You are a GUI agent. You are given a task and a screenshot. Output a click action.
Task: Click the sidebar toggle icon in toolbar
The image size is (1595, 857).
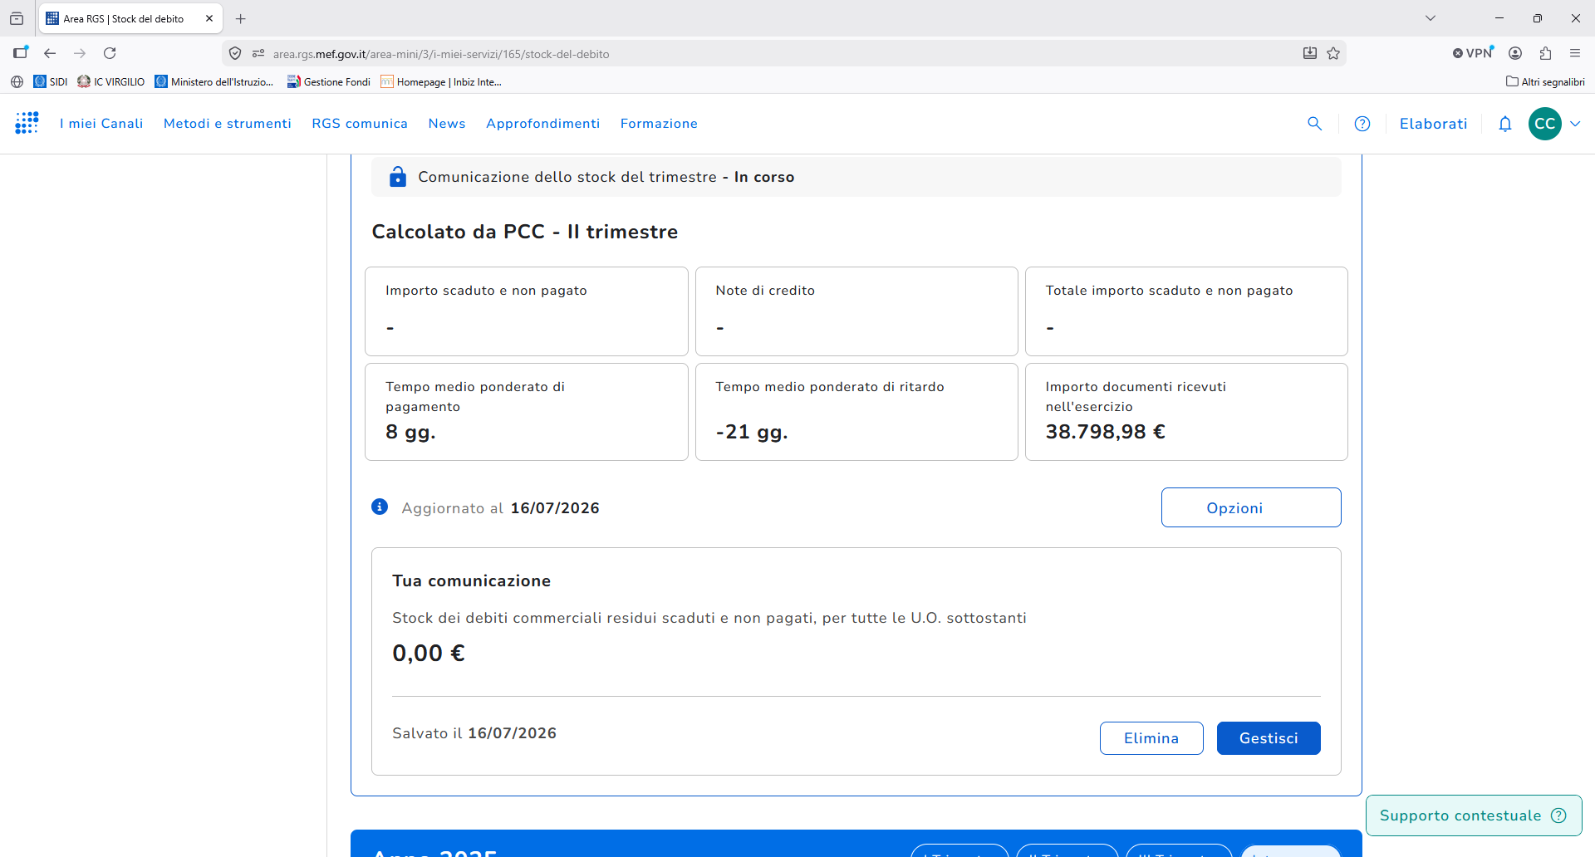(x=21, y=53)
